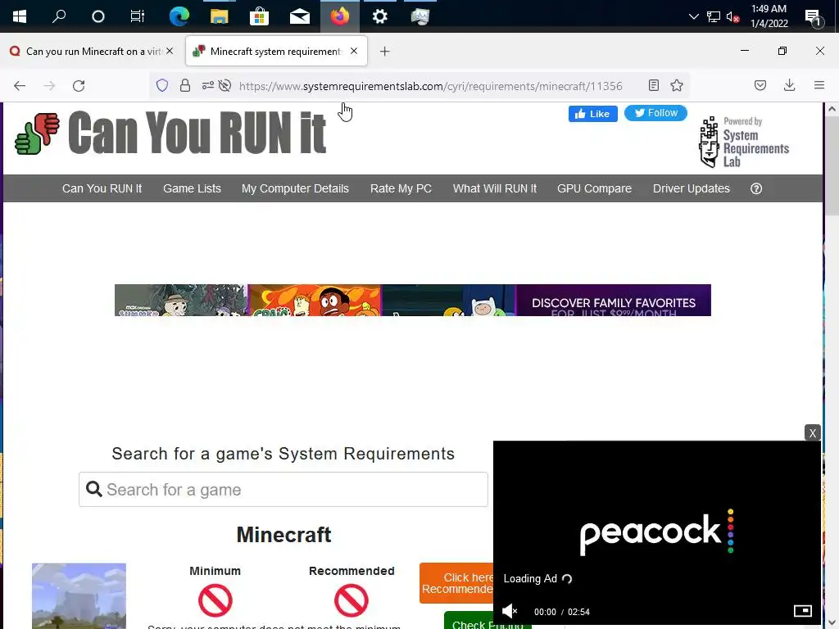Open Driver Updates nav item

tap(692, 189)
